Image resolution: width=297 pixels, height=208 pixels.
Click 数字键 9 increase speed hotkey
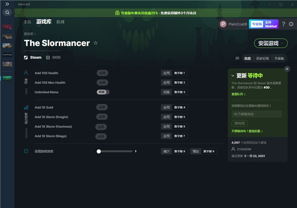pos(209,151)
